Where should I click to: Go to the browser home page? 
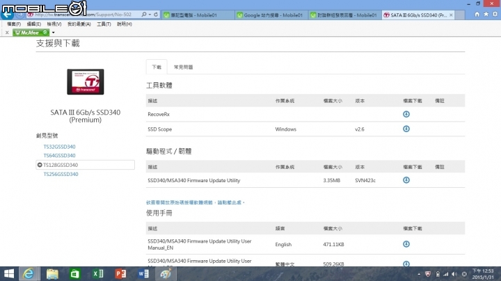pos(477,15)
